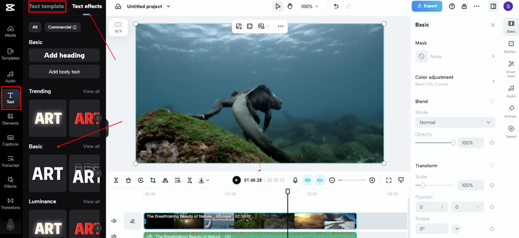Switch to the Text effects tab
Viewport: 519px width, 238px height.
point(87,6)
